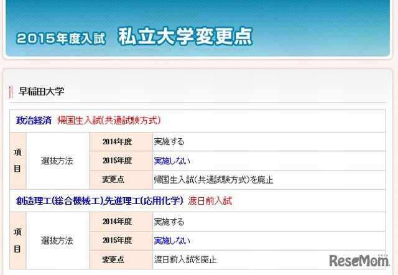The width and height of the screenshot is (398, 275).
Task: Click the 政治経済 faculty heading
Action: click(34, 120)
